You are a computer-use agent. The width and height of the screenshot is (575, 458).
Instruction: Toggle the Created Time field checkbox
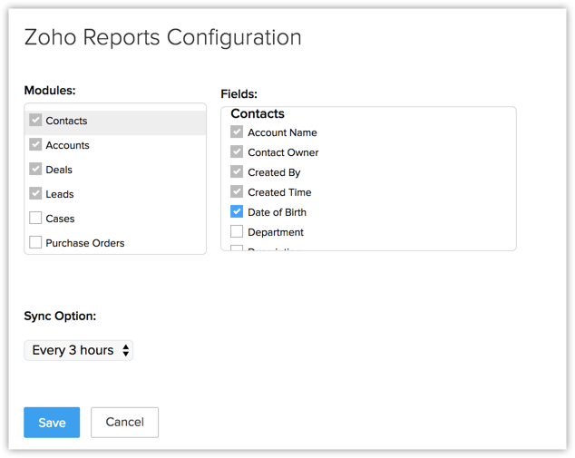click(x=237, y=192)
